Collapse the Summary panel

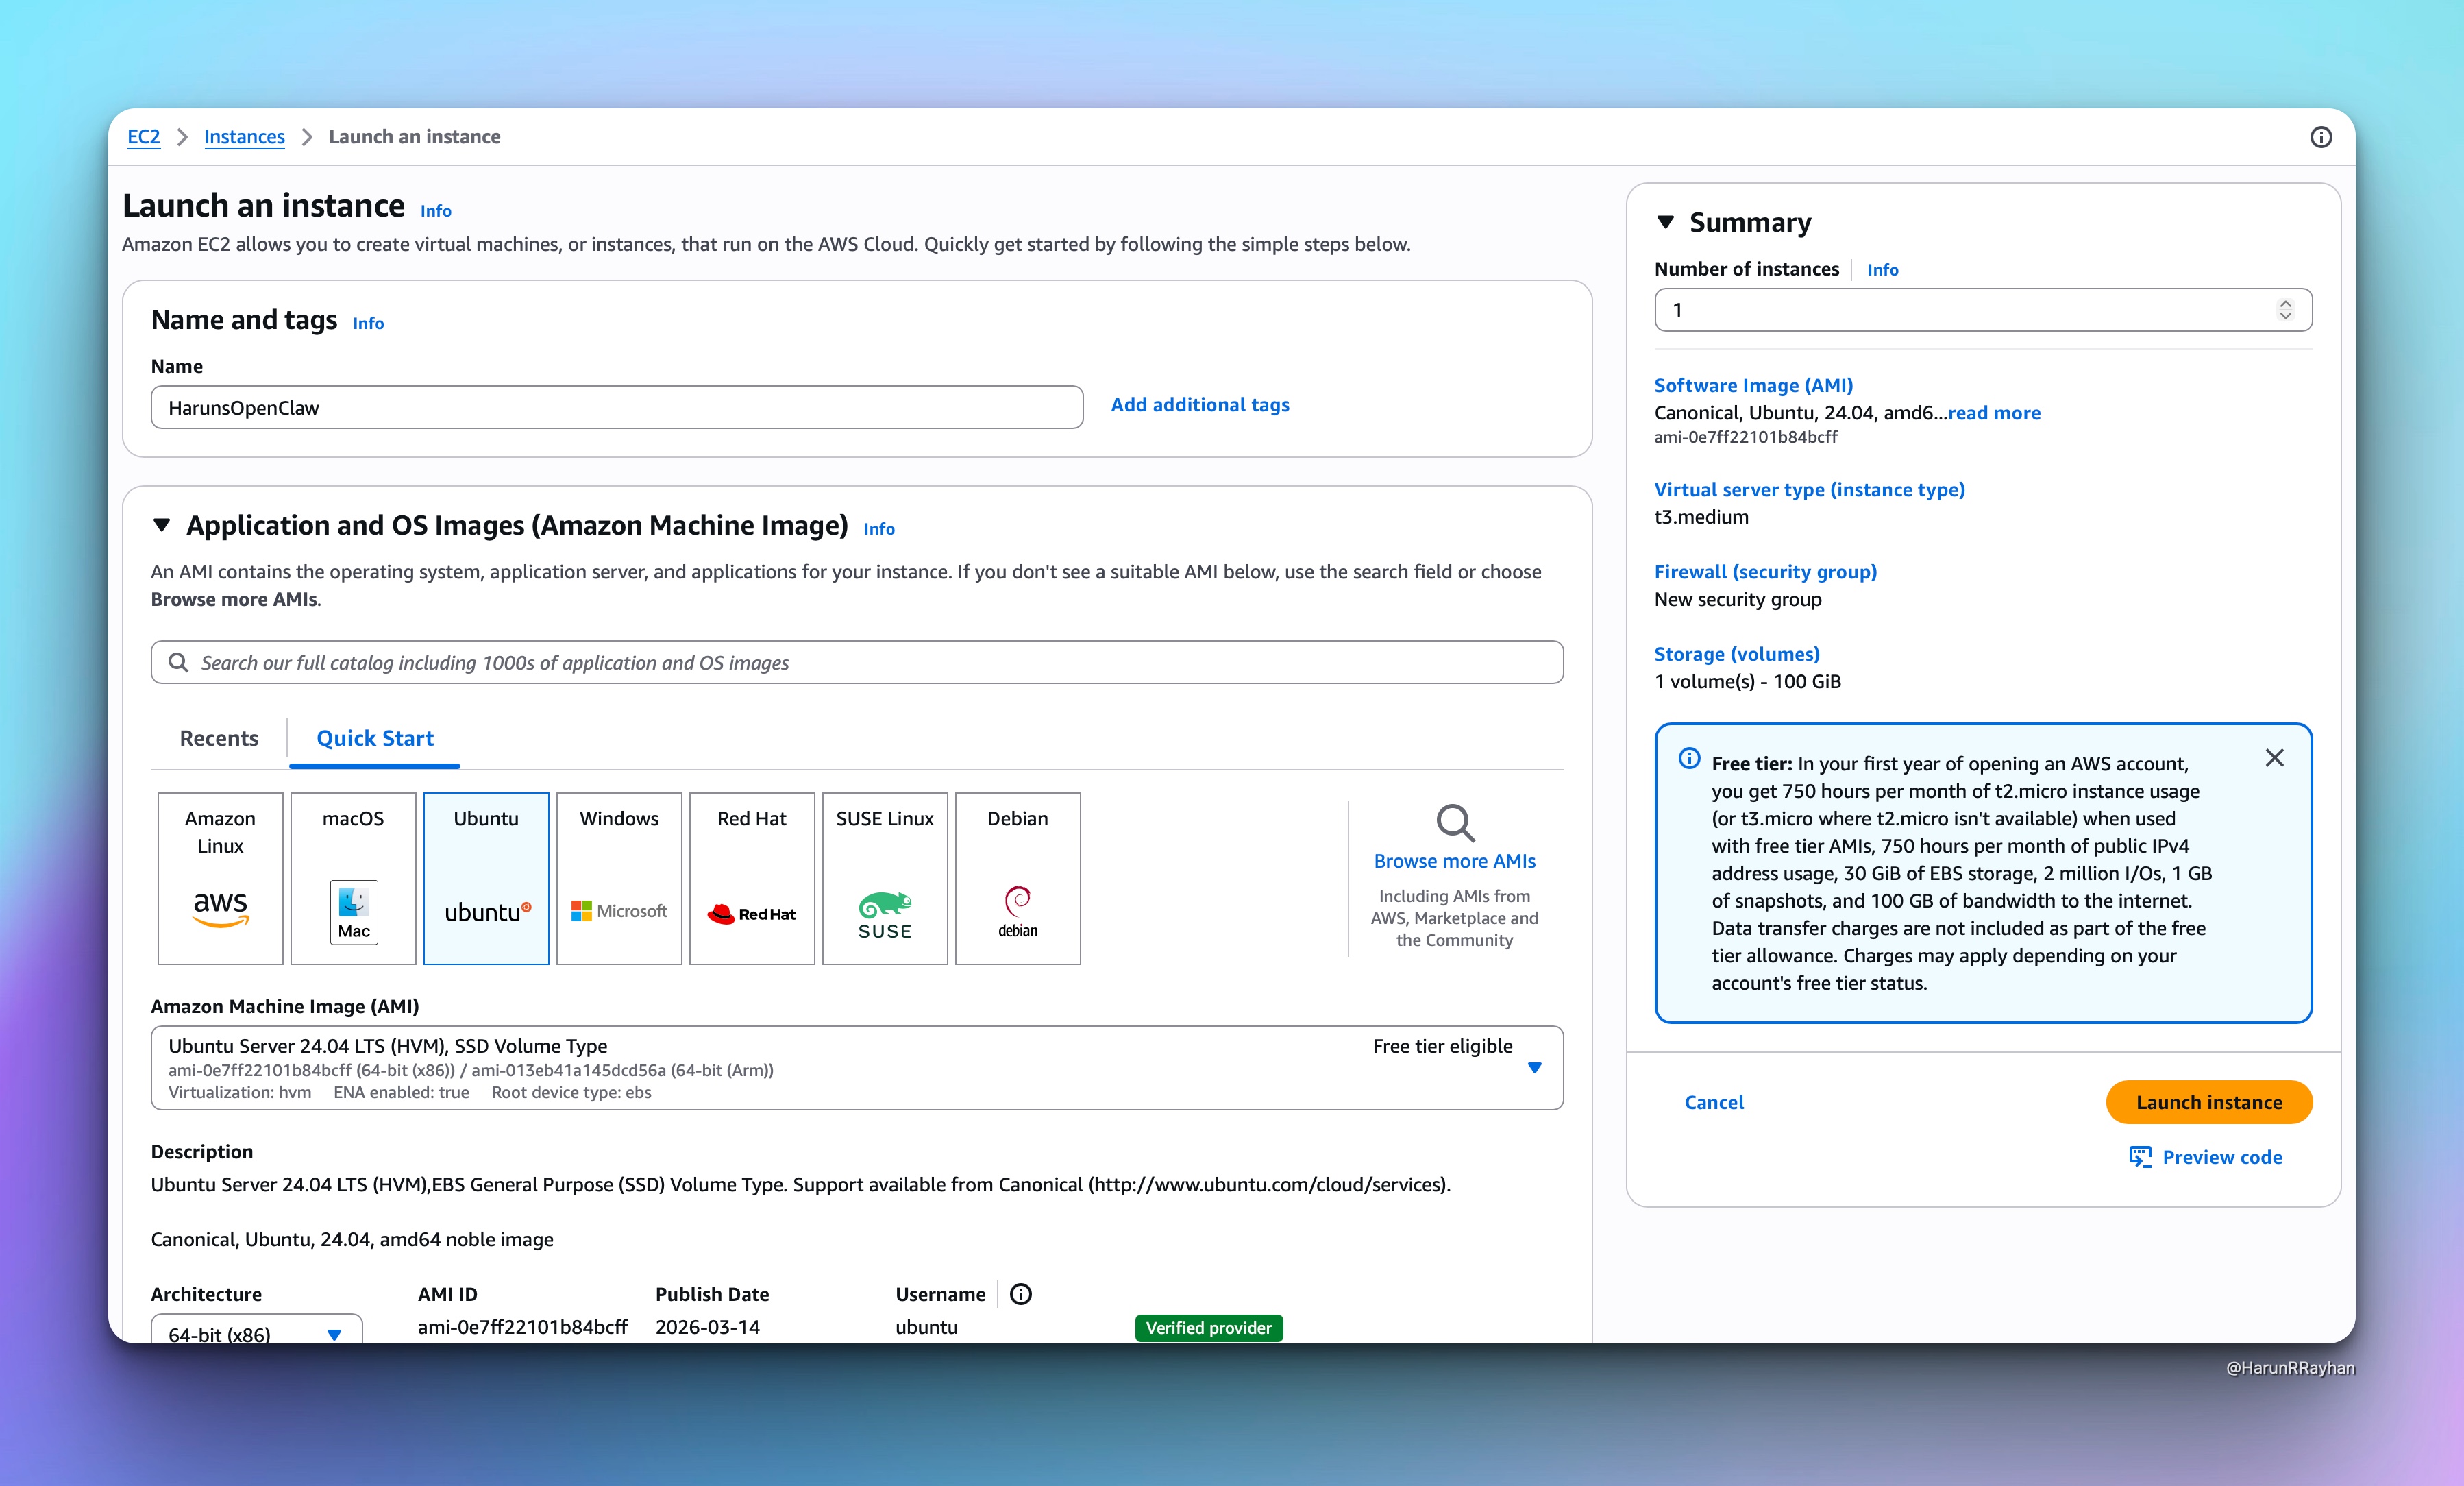(x=1665, y=222)
